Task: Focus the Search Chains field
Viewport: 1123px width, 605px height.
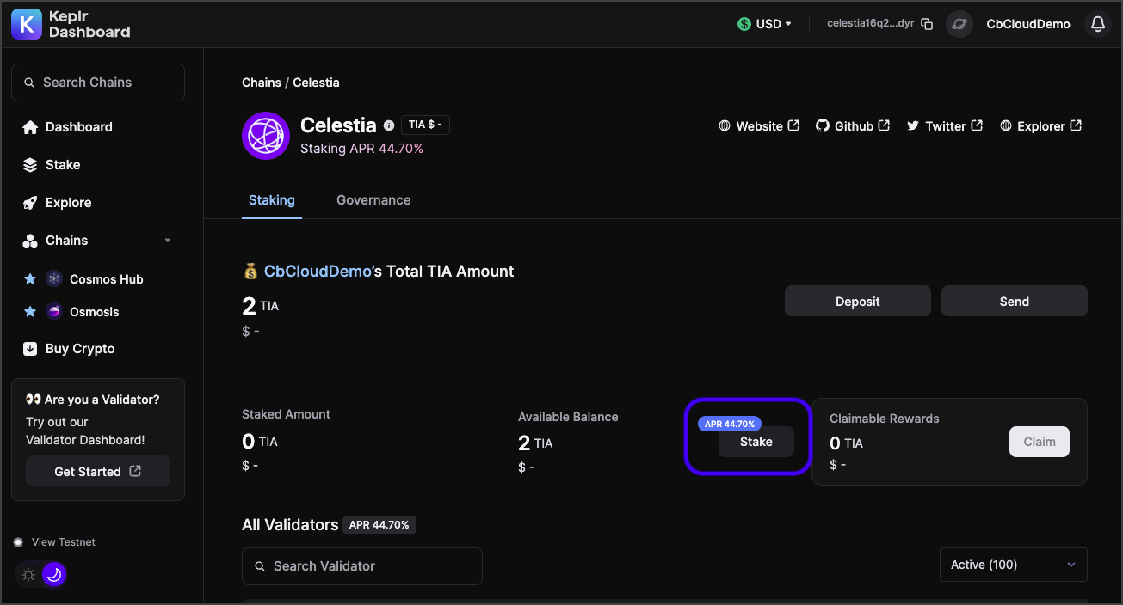Action: pyautogui.click(x=98, y=82)
